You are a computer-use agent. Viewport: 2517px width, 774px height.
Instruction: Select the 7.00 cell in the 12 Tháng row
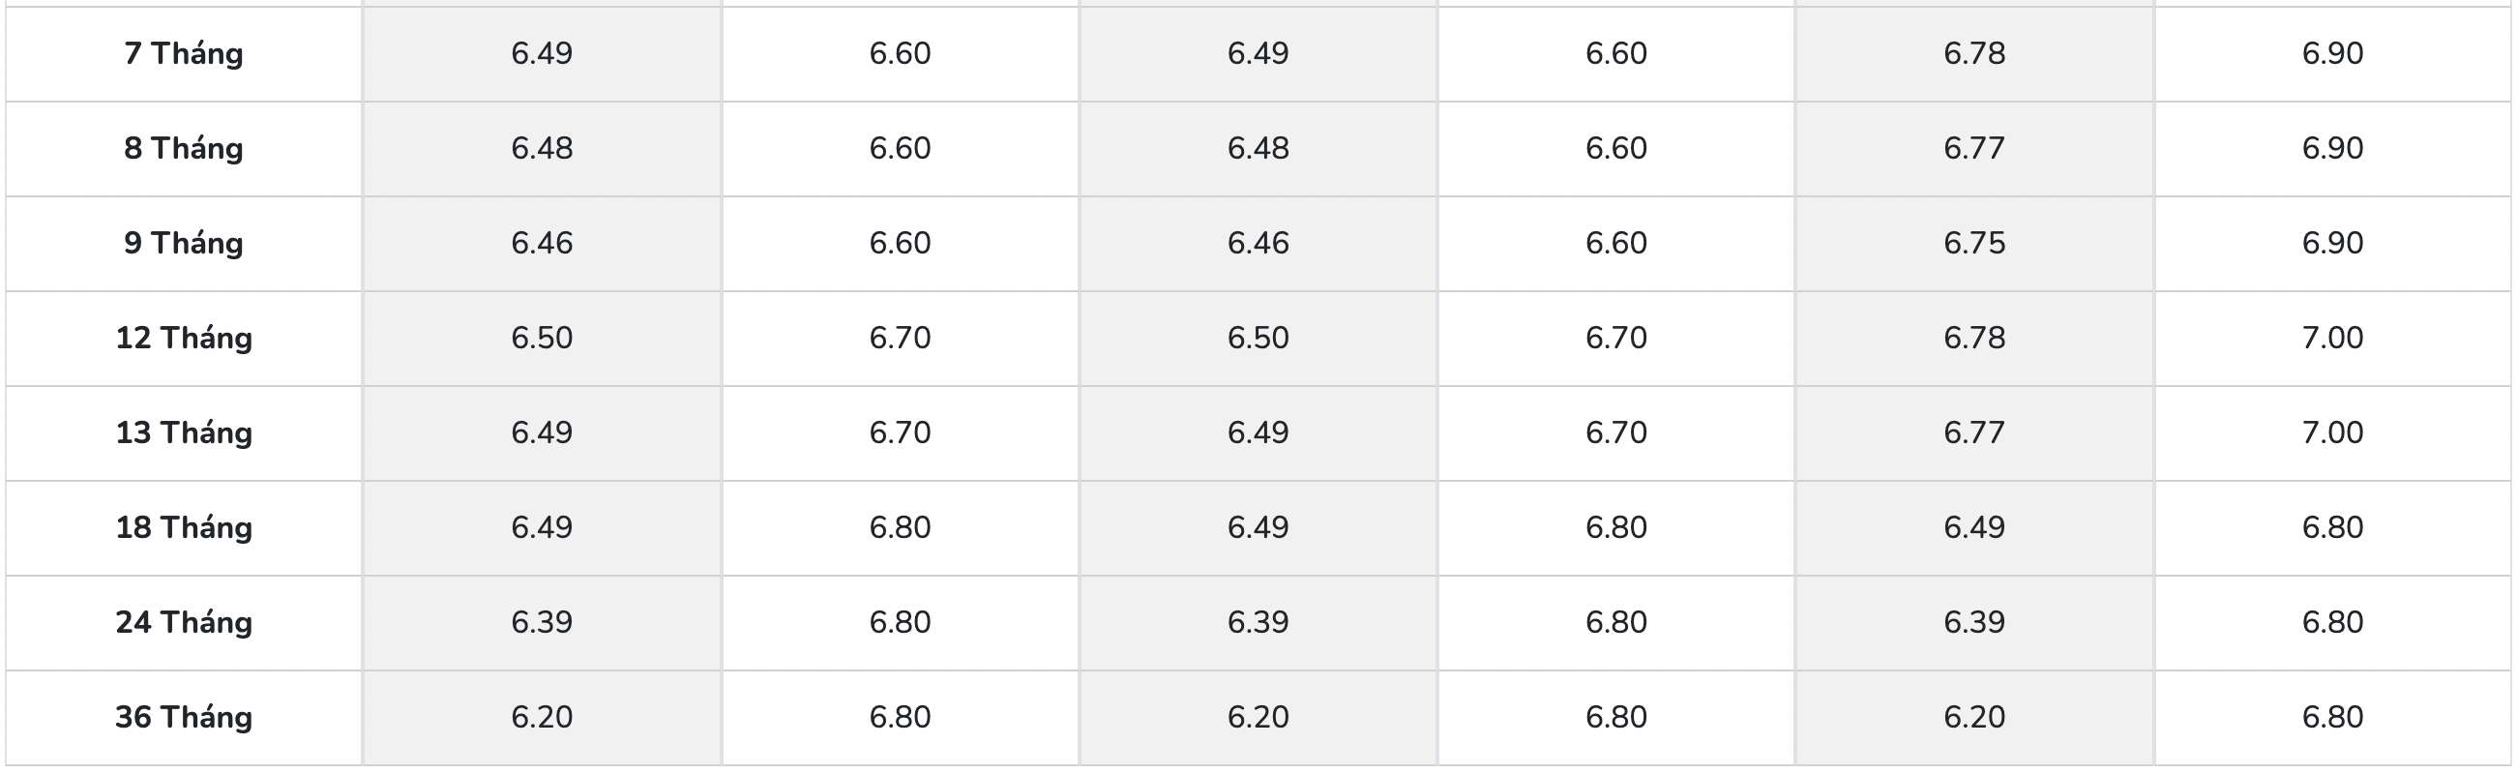(x=2332, y=337)
